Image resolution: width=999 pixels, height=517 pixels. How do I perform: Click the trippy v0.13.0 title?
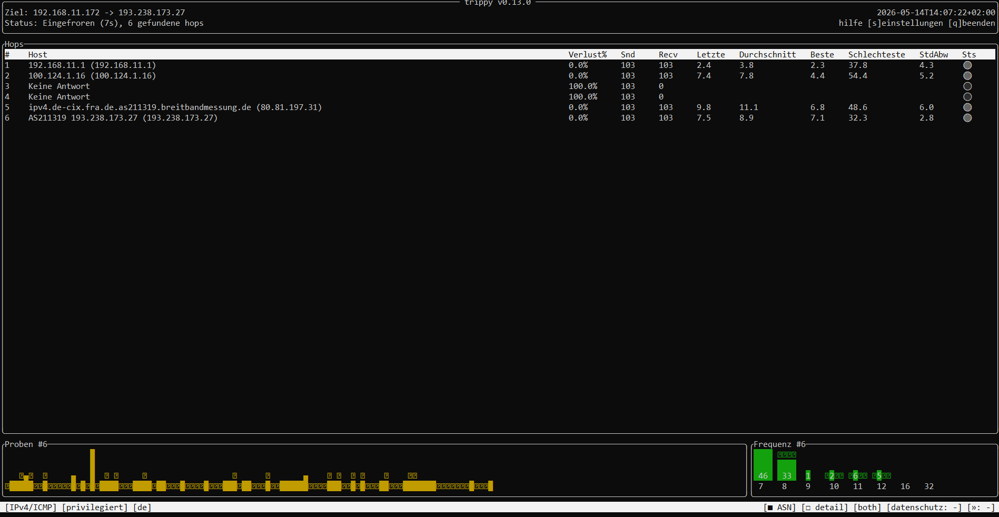[x=498, y=3]
